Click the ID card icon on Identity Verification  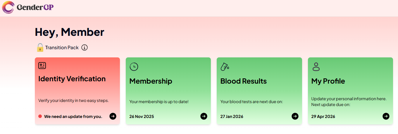point(42,66)
